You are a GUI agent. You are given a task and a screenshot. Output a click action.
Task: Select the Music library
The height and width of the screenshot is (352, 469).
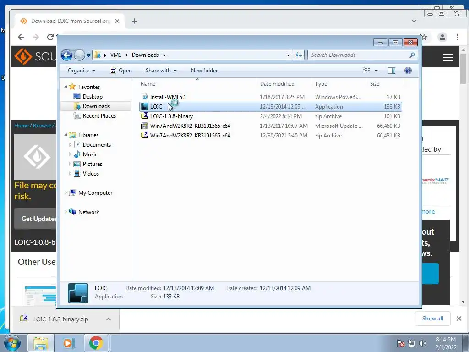(90, 154)
